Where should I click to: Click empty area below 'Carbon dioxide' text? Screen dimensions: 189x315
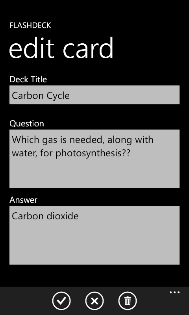94,243
